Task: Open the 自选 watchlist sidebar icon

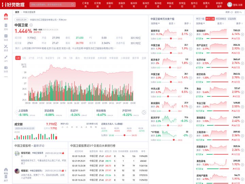Action: point(6,36)
